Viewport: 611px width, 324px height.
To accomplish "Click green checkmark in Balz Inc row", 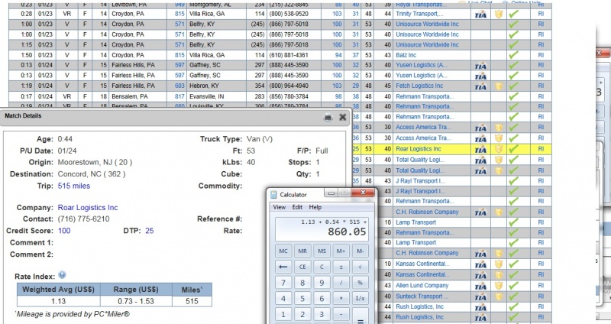I will [x=513, y=55].
